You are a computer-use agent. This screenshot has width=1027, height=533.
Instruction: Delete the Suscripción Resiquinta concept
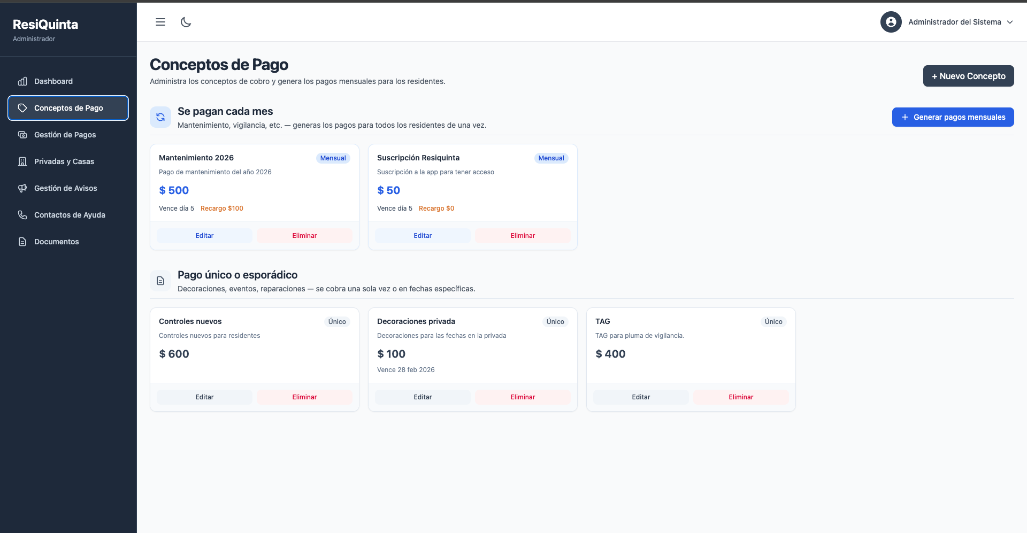(x=523, y=236)
